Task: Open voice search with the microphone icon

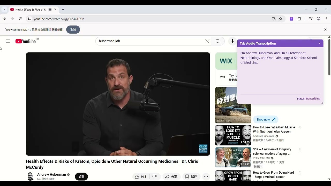Action: pos(232,41)
